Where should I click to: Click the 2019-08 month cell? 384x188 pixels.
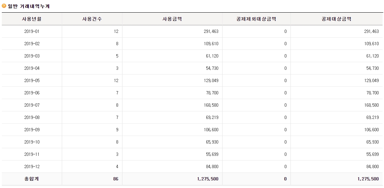(32, 117)
